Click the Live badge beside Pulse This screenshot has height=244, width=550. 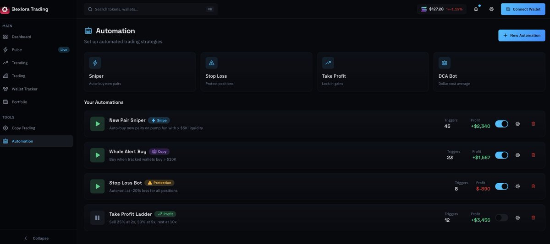(x=64, y=49)
